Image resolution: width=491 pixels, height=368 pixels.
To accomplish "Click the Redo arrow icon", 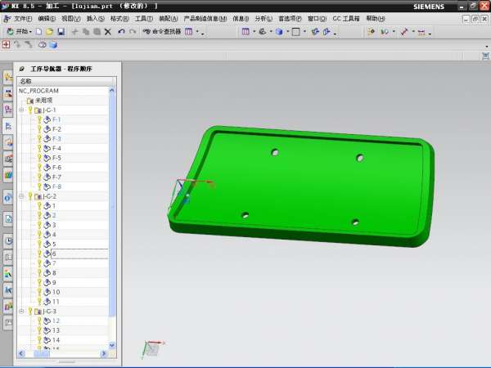I will [133, 32].
